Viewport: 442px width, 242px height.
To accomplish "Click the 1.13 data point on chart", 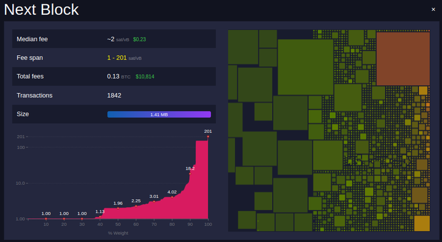I will pyautogui.click(x=100, y=217).
